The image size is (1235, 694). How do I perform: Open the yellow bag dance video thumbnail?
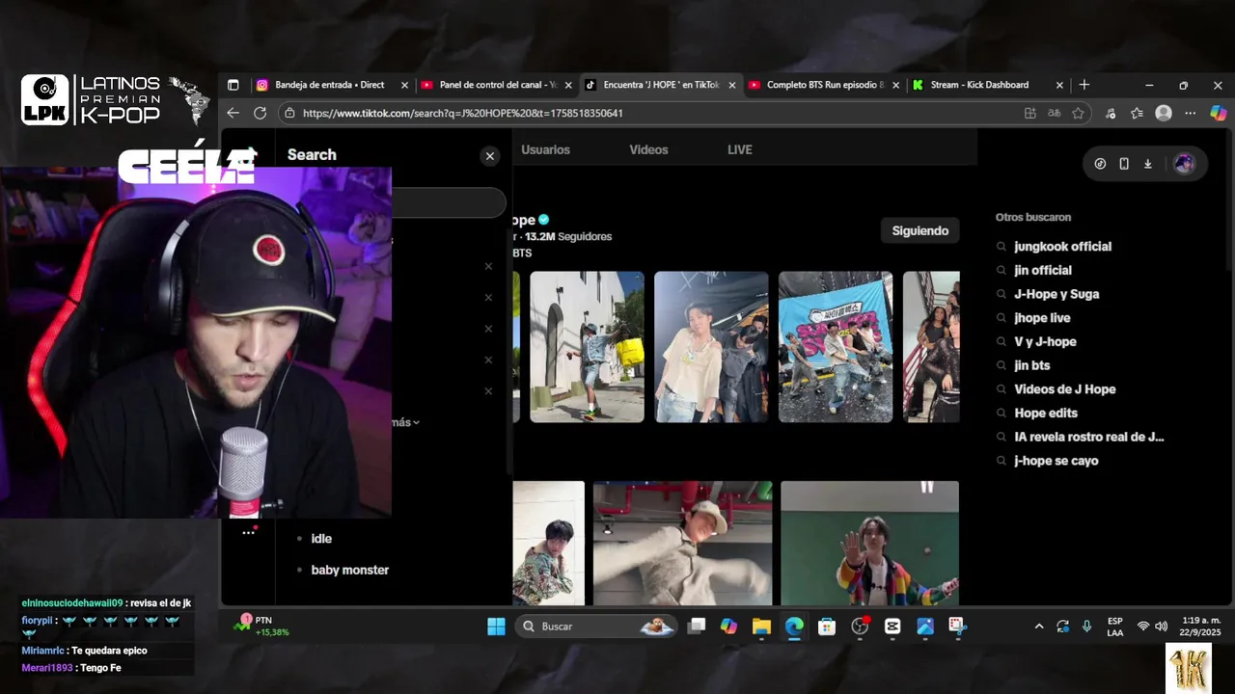coord(587,347)
